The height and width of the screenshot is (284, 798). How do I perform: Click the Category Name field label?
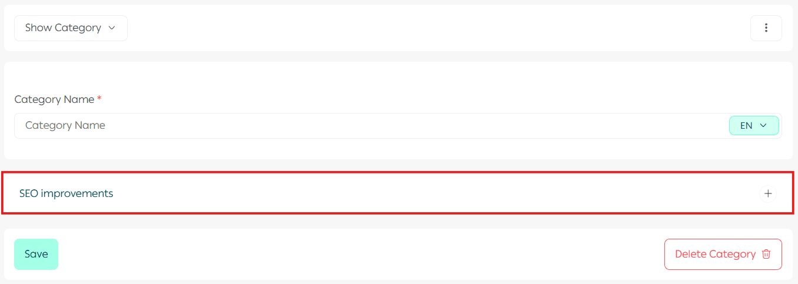click(x=54, y=99)
